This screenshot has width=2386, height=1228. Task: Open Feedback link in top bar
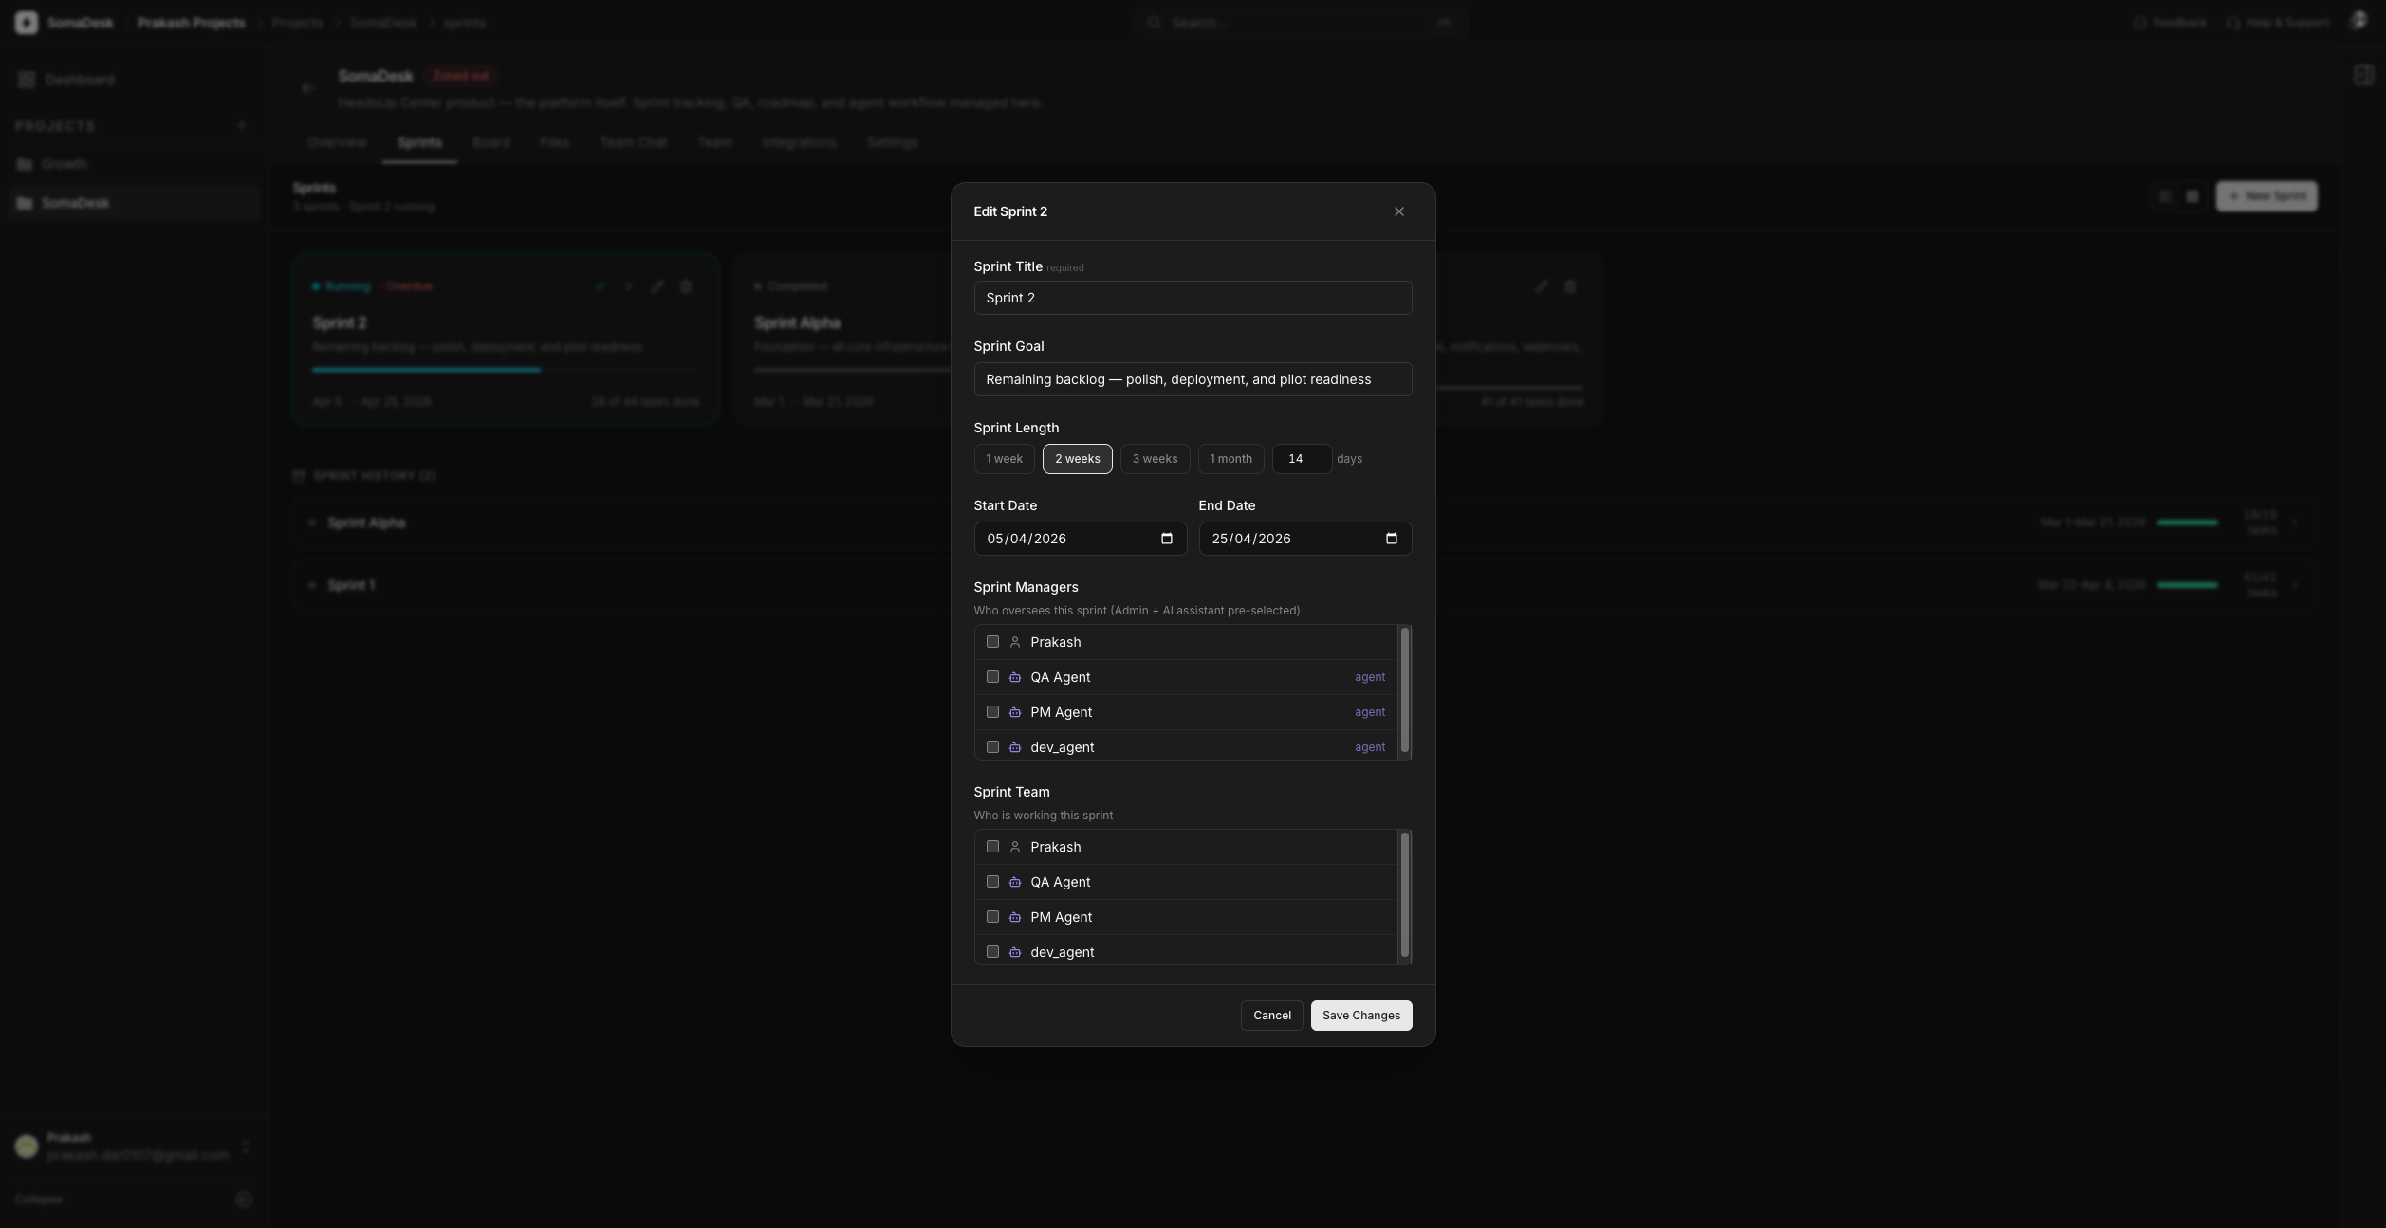tap(2170, 23)
